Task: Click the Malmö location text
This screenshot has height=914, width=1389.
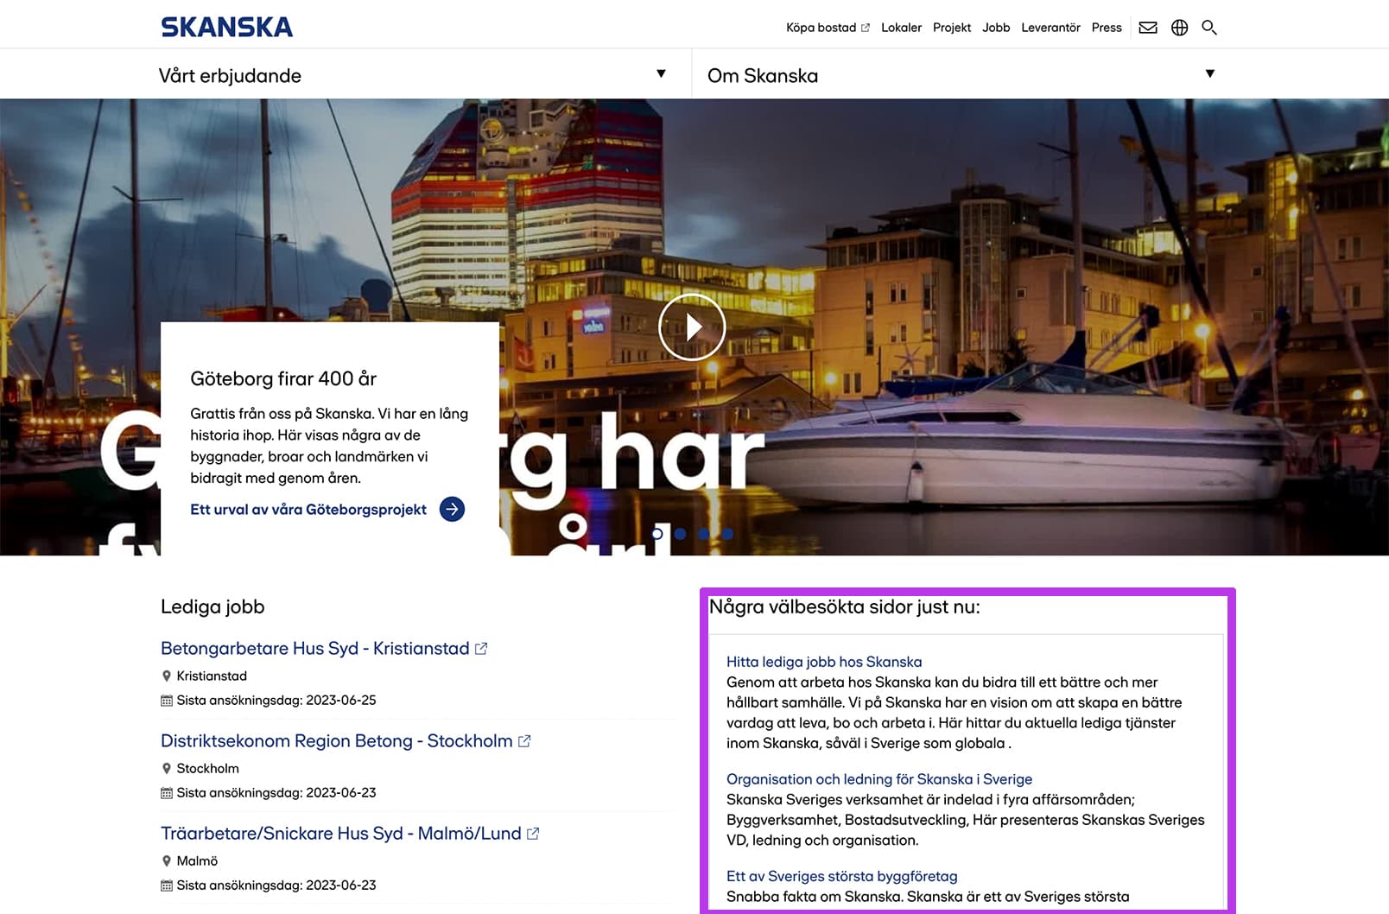Action: (x=197, y=860)
